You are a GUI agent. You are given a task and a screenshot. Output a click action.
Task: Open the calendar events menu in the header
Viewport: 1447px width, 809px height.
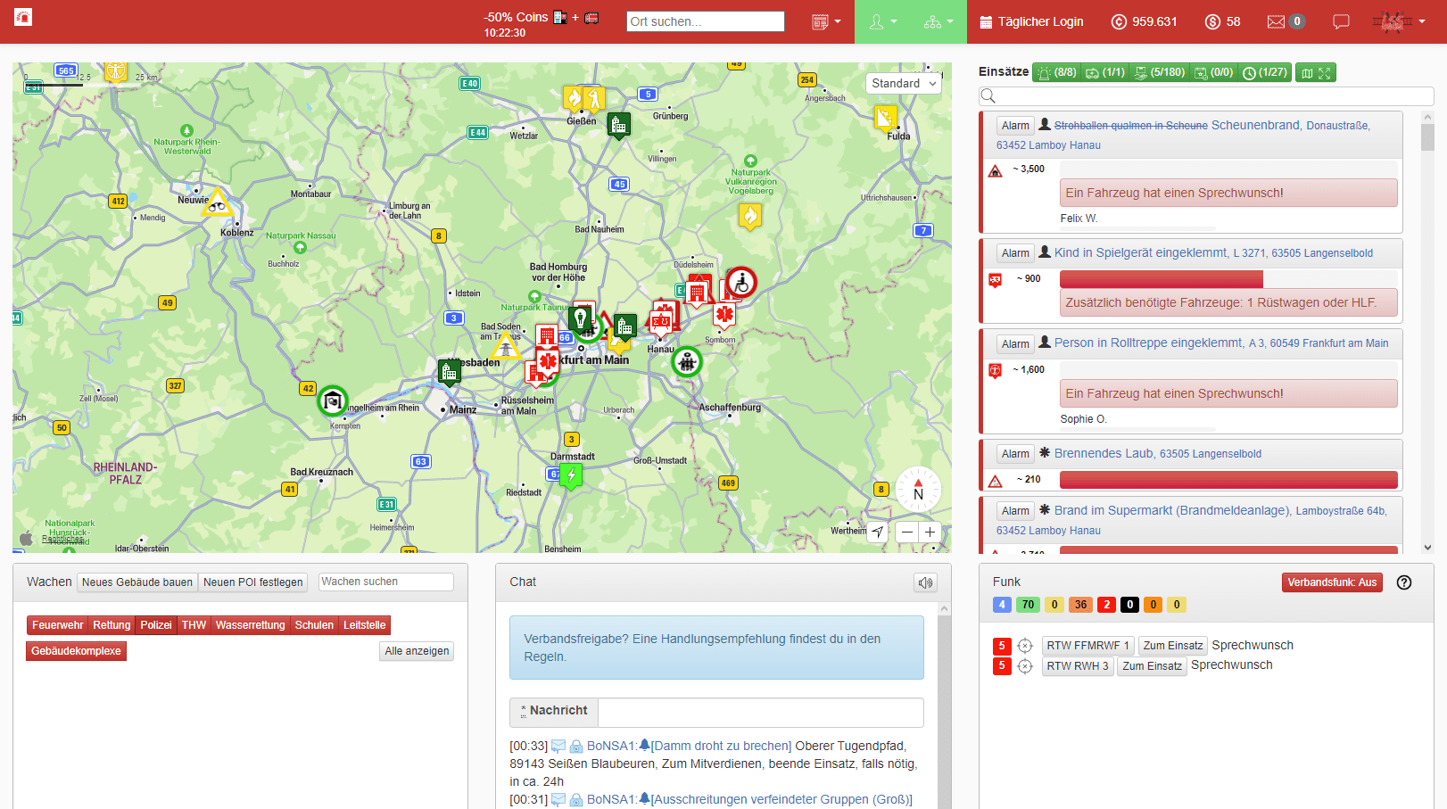pyautogui.click(x=826, y=21)
